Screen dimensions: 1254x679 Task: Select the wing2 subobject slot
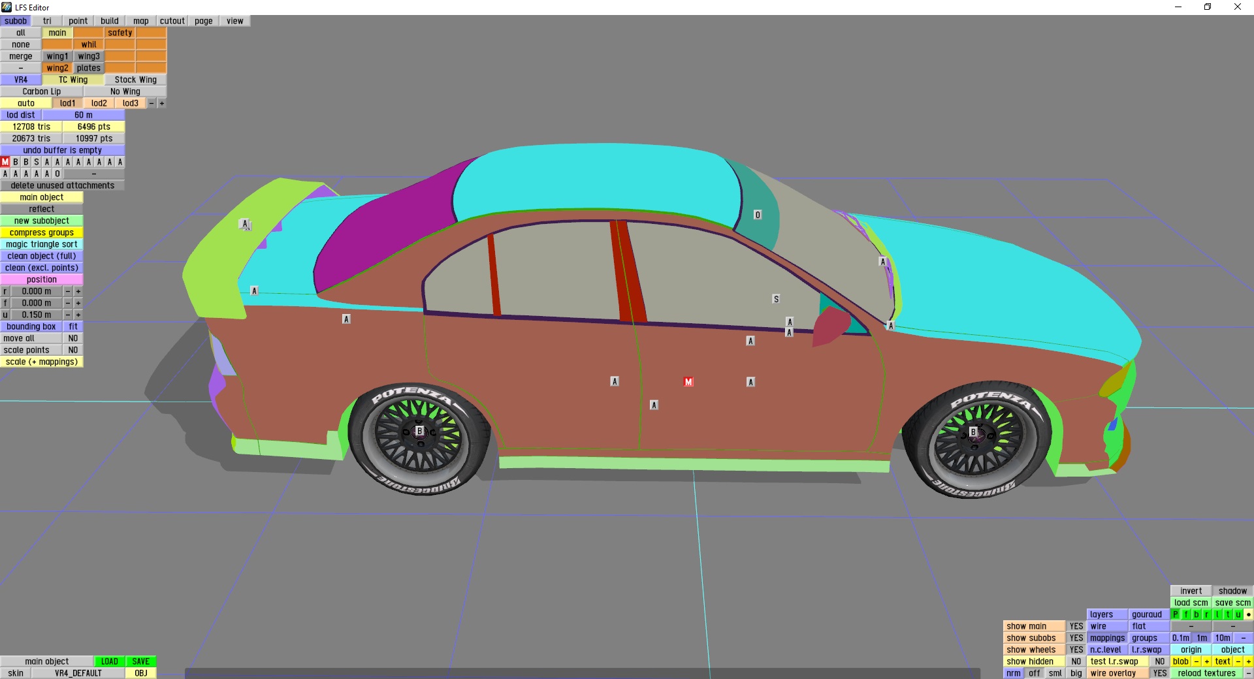[57, 68]
